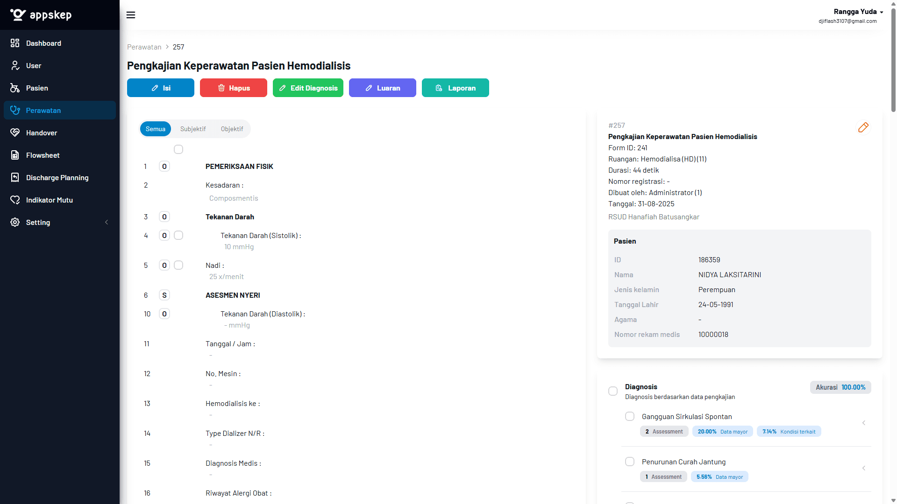This screenshot has width=897, height=504.
Task: Click the Flowsheet document icon
Action: [x=15, y=155]
